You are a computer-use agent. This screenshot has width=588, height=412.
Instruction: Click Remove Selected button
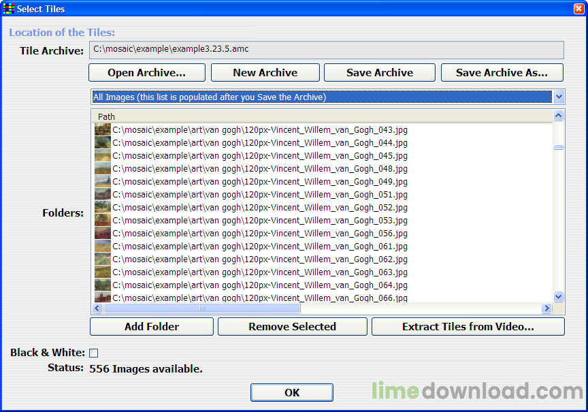click(292, 327)
